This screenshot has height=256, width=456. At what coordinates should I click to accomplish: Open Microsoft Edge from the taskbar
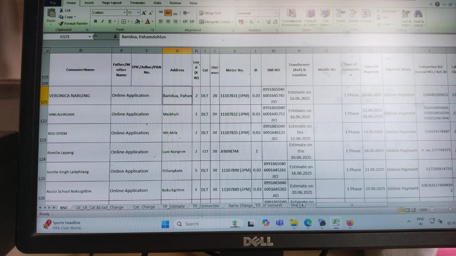coord(308,223)
